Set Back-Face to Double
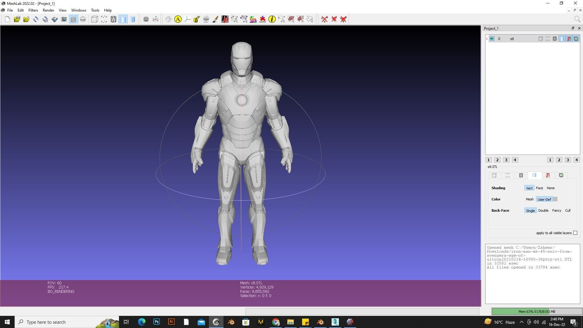 543,211
